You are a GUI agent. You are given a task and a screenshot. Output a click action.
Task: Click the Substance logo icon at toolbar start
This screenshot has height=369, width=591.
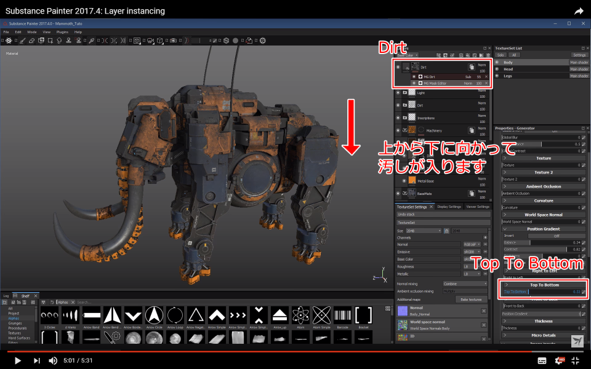coord(9,41)
